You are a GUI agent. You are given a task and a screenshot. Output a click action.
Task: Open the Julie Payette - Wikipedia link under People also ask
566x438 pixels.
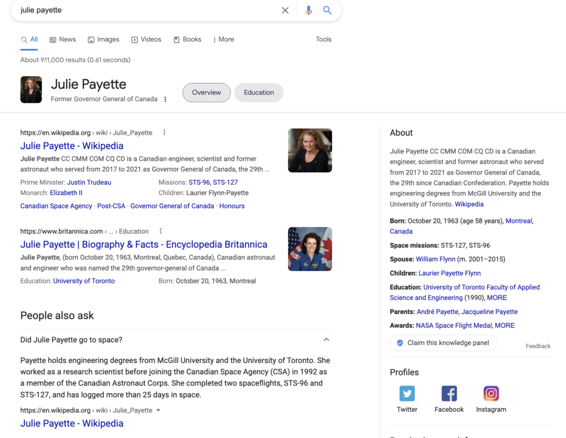pos(72,423)
